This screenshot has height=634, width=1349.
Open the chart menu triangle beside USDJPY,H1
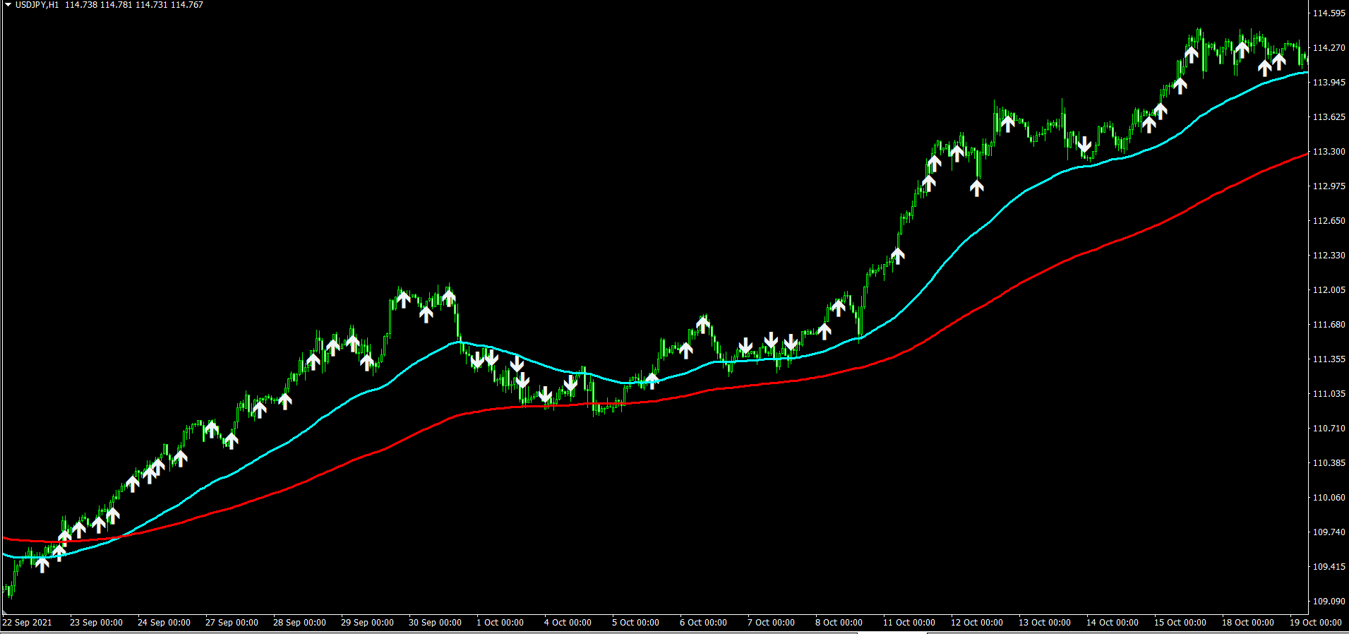[x=8, y=5]
